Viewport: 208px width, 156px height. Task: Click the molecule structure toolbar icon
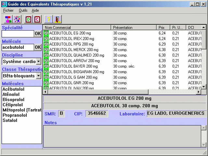tap(17, 19)
